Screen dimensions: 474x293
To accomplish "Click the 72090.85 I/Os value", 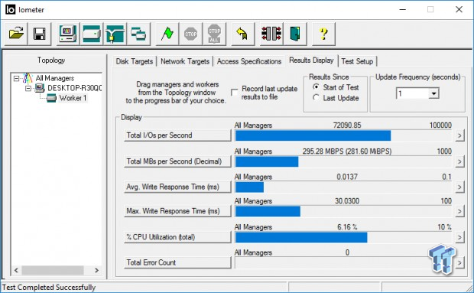I will click(347, 125).
